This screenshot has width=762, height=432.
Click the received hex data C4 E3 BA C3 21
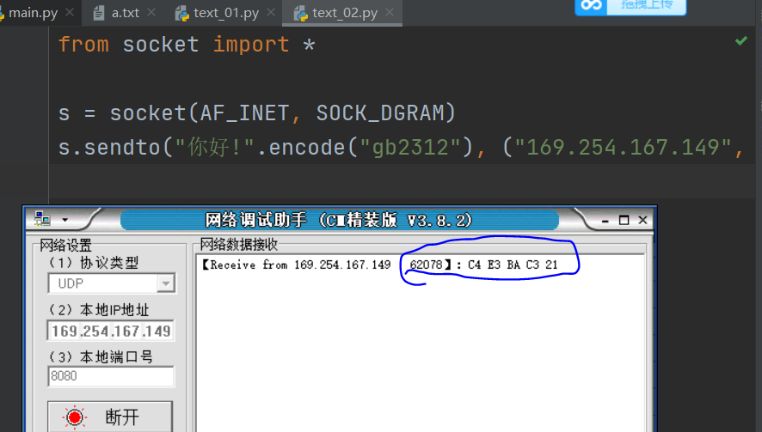(513, 265)
